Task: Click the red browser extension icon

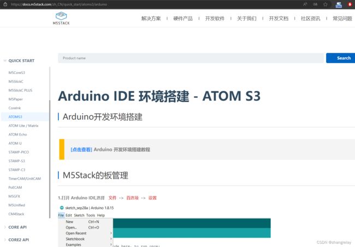Action: point(350,4)
